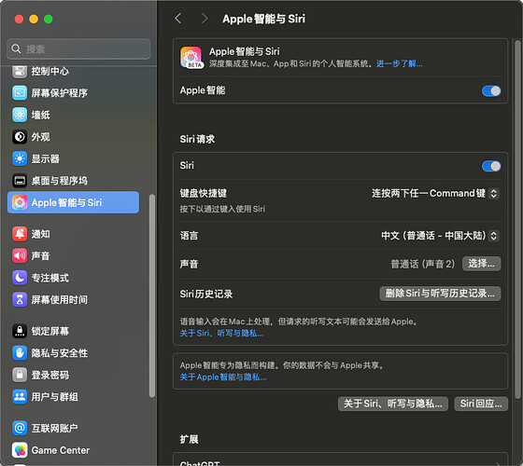The height and width of the screenshot is (466, 523).
Task: Toggle the Apple智能 switch
Action: (491, 91)
